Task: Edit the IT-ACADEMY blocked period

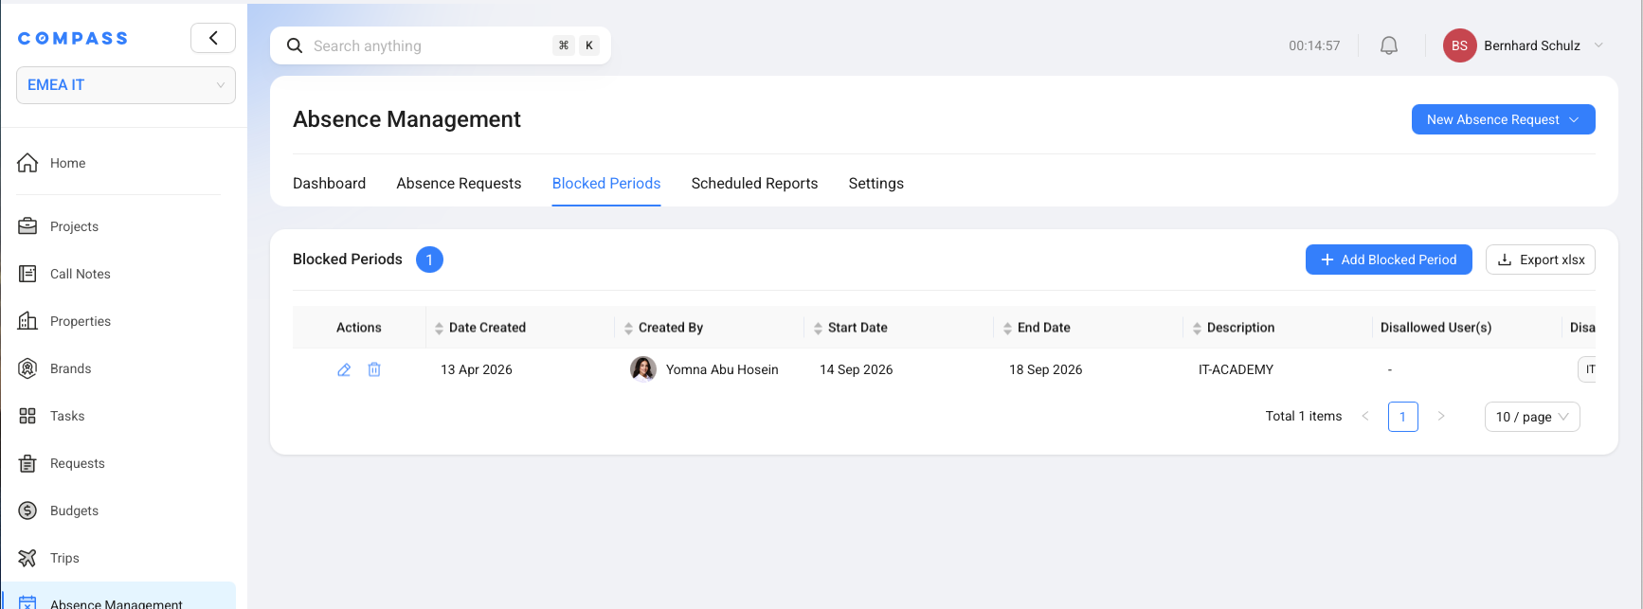Action: coord(344,369)
